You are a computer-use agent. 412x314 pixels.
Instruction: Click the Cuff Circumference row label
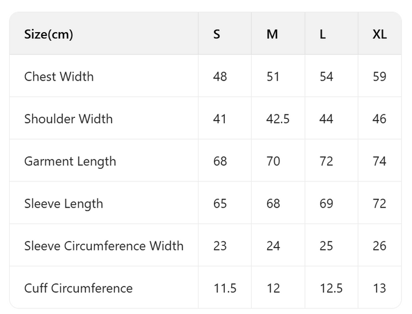pyautogui.click(x=78, y=288)
